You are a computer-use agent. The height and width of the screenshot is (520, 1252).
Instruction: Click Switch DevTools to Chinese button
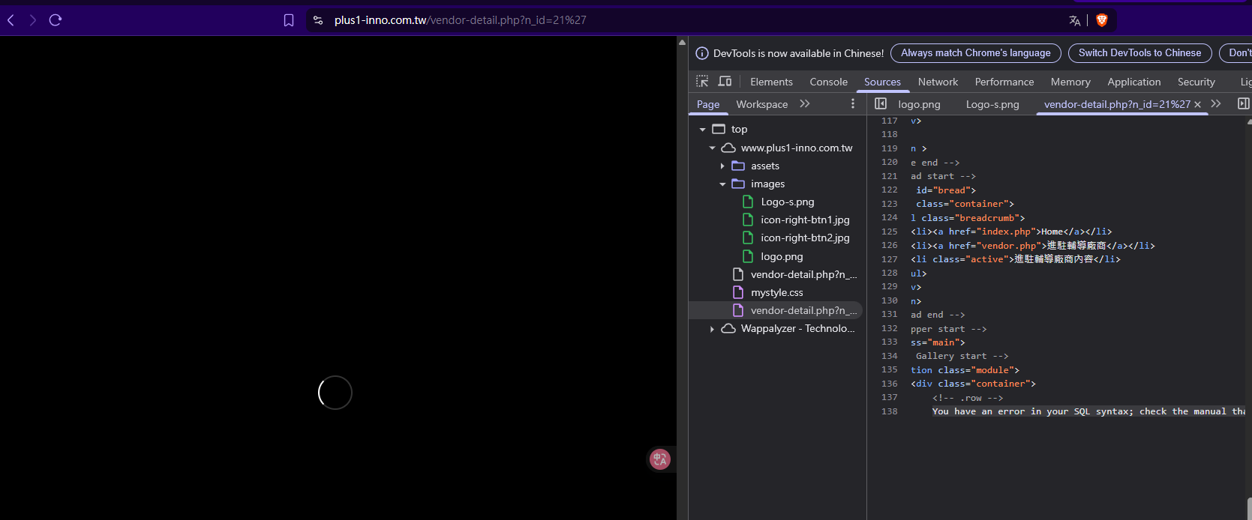(x=1139, y=53)
